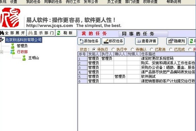196x131 pixels.
Task: Select the 待执行 status radio button
Action: (x=94, y=49)
